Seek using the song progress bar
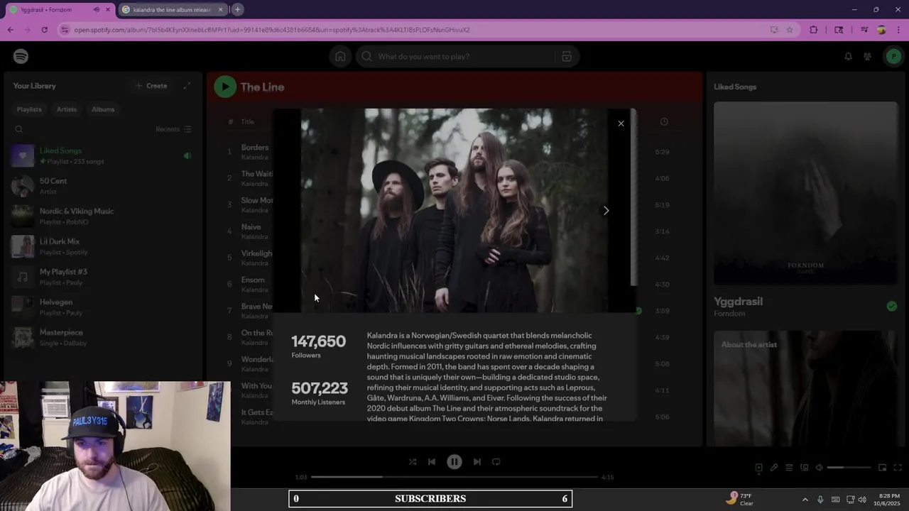 point(454,477)
